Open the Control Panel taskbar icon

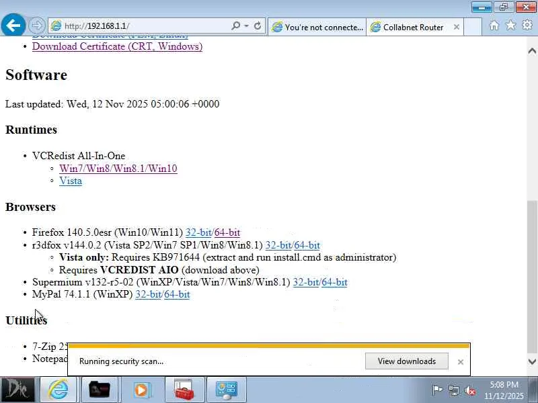pos(227,390)
